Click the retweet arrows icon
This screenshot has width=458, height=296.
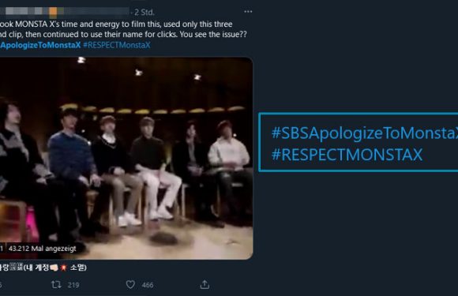tap(56, 284)
